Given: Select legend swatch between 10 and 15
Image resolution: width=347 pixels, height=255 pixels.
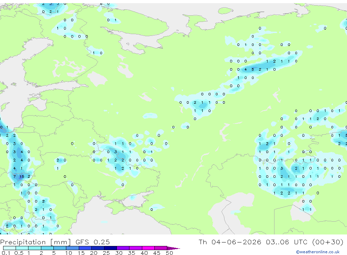Looking at the screenshot, I should pyautogui.click(x=73, y=248).
